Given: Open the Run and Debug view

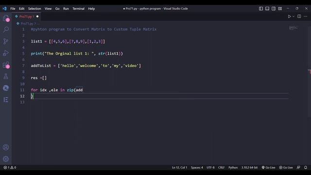Looking at the screenshot, I should pos(6,53).
